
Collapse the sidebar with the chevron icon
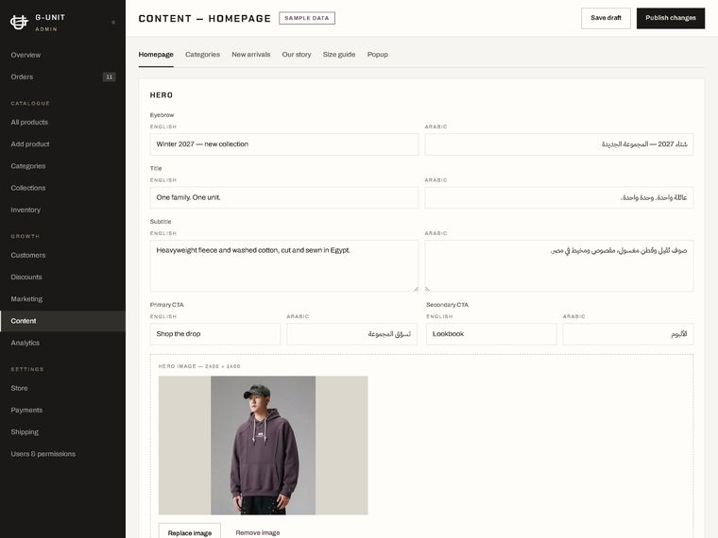113,22
